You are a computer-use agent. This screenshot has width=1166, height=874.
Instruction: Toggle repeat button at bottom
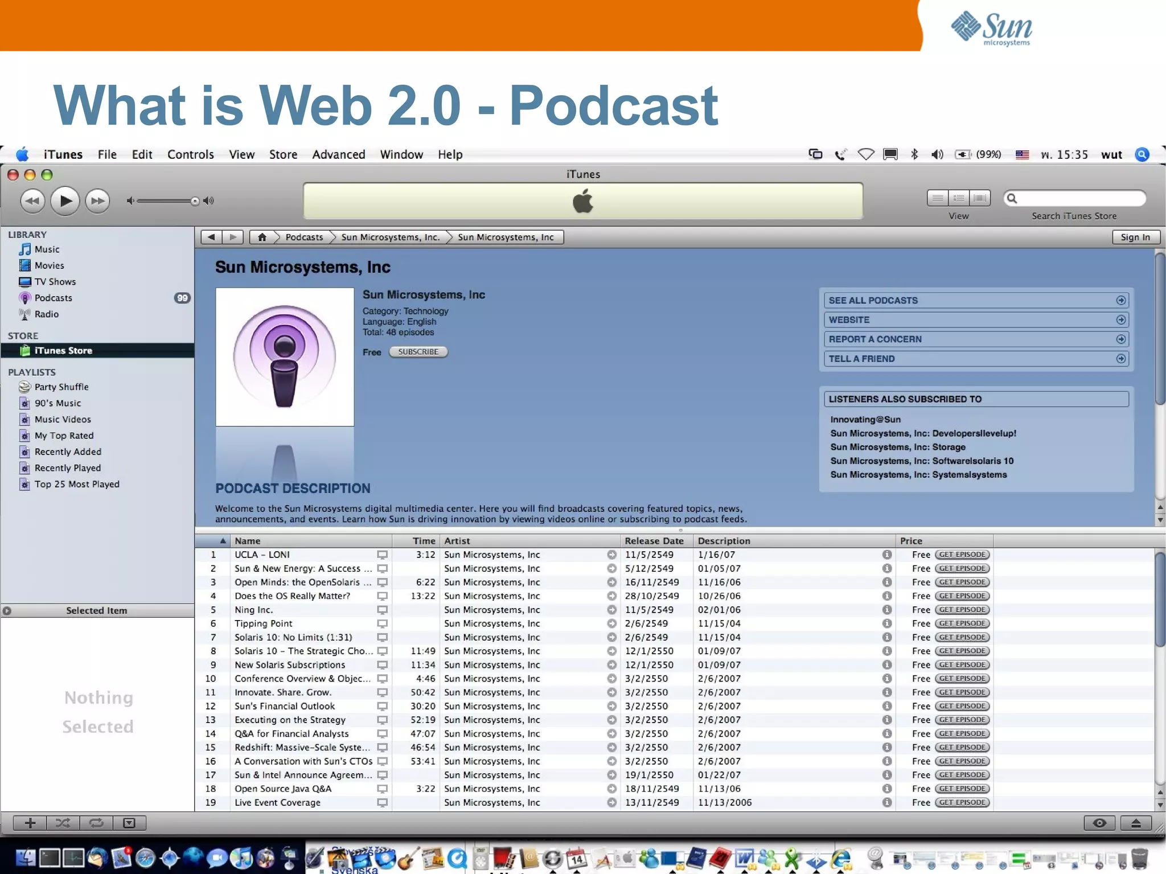96,823
